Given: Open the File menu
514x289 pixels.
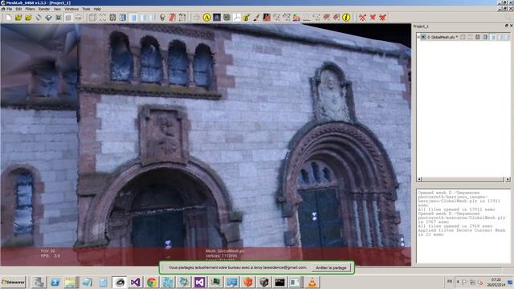Looking at the screenshot, I should coord(9,9).
